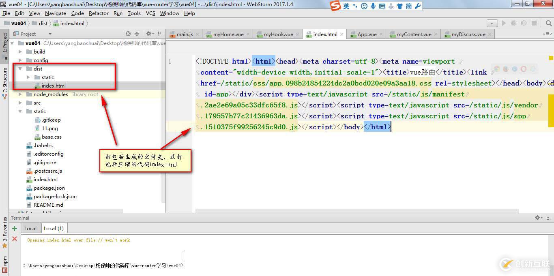This screenshot has height=276, width=554.
Task: Select the Local terminal tab
Action: click(x=30, y=229)
